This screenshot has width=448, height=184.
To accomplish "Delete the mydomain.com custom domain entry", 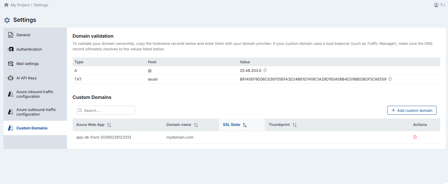I will tap(415, 137).
